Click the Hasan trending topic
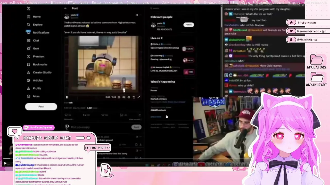The height and width of the screenshot is (185, 330). [x=154, y=90]
